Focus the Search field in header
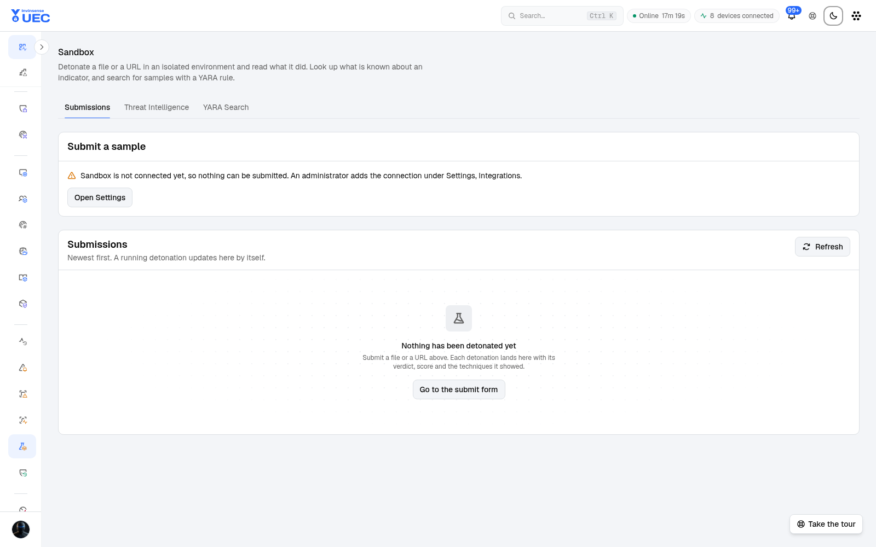876x547 pixels. [562, 16]
